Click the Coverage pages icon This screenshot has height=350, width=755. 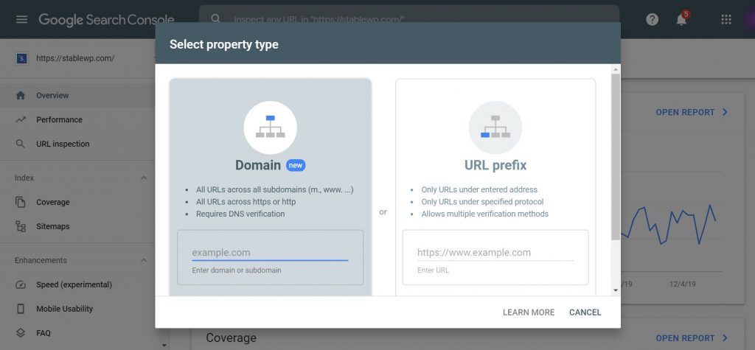coord(20,202)
